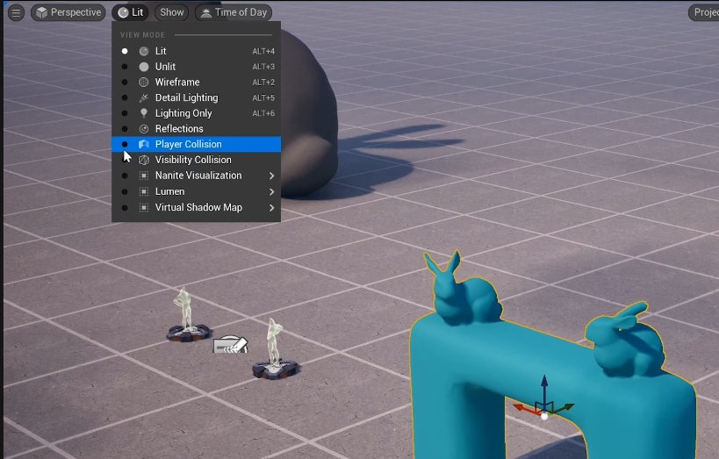Click the Visibility Collision icon
Viewport: 719px width, 459px height.
click(144, 160)
